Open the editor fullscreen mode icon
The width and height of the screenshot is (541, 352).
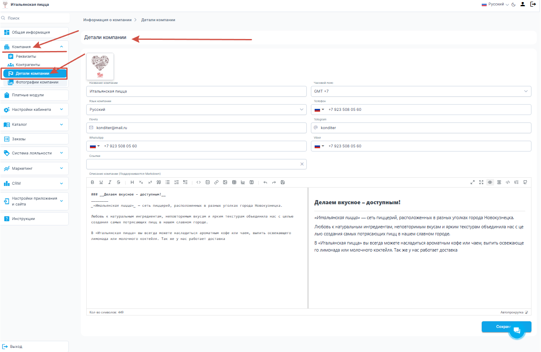point(481,182)
